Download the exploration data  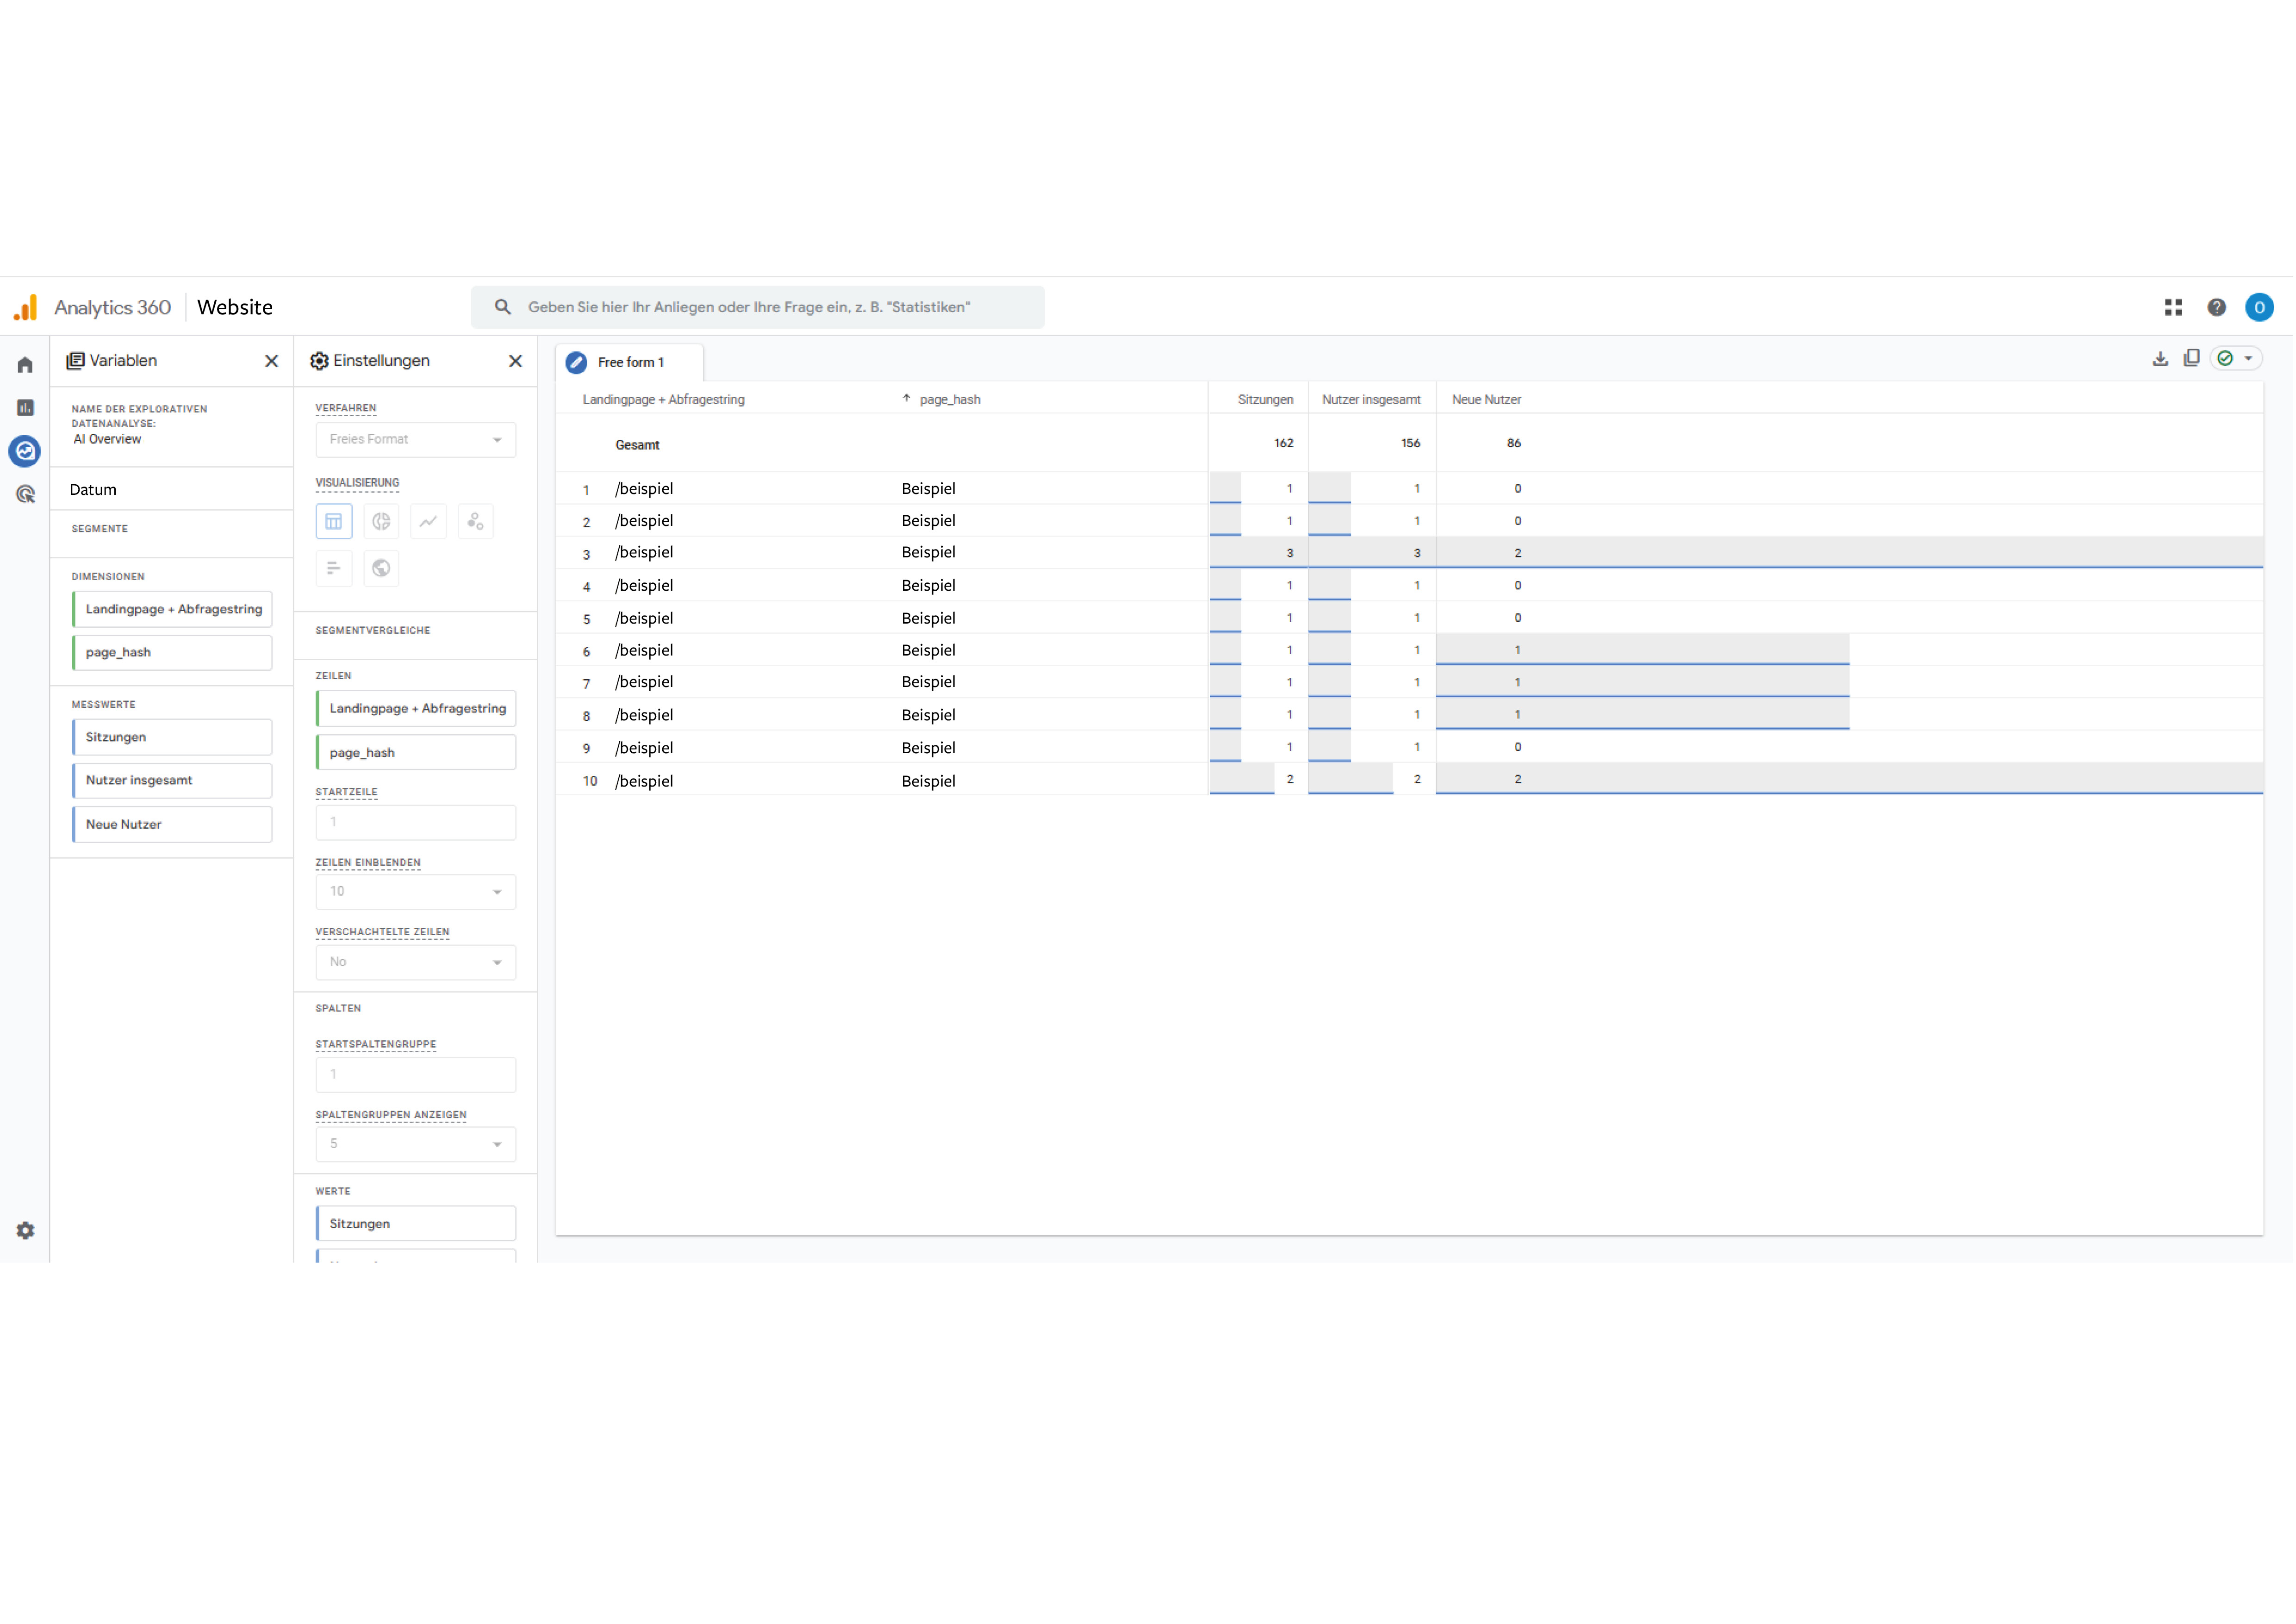point(2160,358)
